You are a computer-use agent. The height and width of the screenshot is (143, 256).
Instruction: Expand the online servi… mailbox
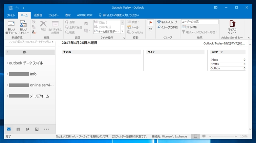[x=7, y=85]
